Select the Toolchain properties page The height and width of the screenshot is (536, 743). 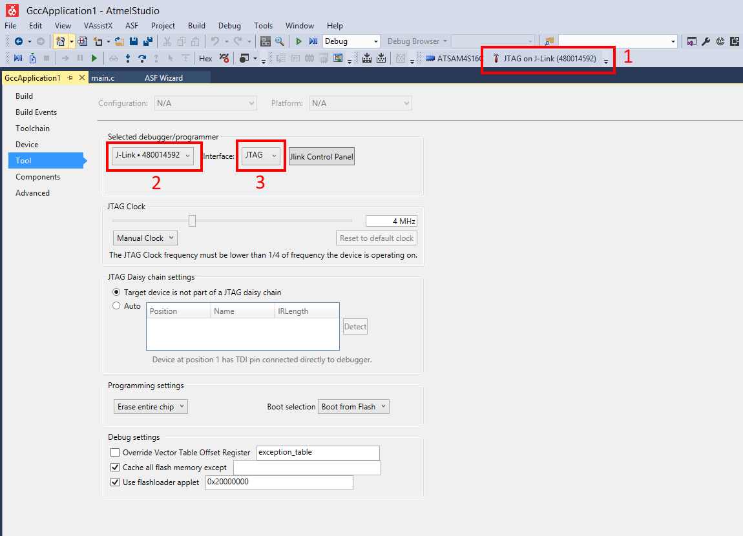pyautogui.click(x=32, y=129)
